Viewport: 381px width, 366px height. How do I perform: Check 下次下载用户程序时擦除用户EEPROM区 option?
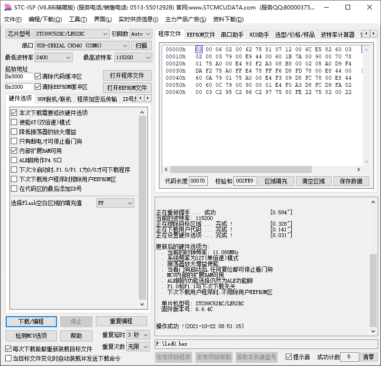(14, 179)
